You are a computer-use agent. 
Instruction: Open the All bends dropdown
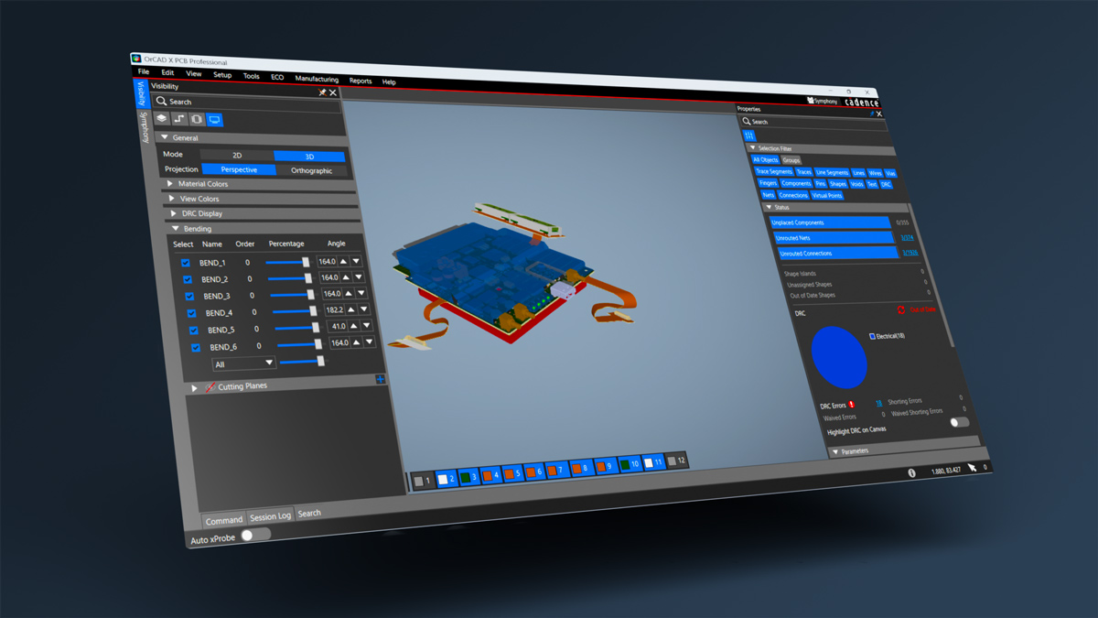click(242, 363)
